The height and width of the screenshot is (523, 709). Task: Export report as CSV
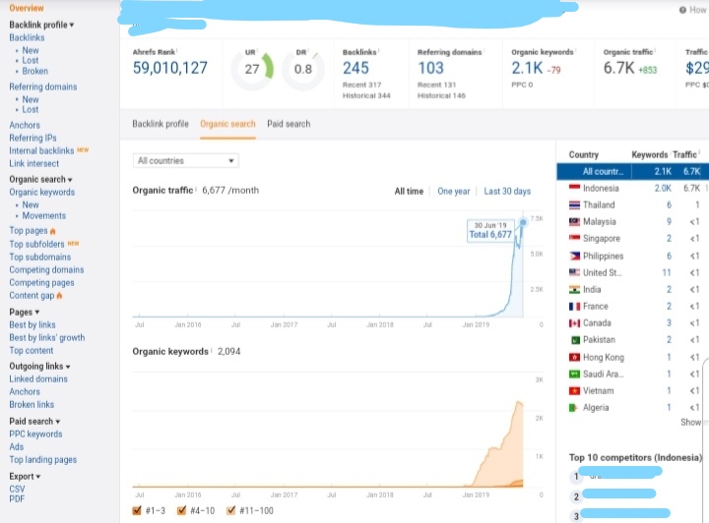pyautogui.click(x=17, y=490)
